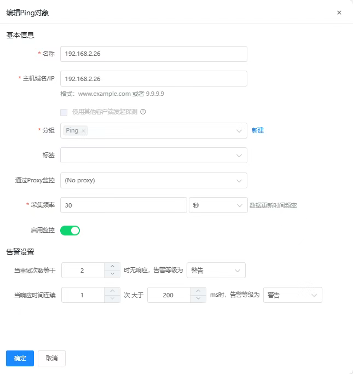The height and width of the screenshot is (374, 353).
Task: Open the tags (标签) dropdown
Action: pyautogui.click(x=154, y=156)
